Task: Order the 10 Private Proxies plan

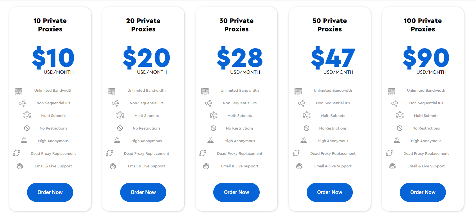Action: pos(50,192)
